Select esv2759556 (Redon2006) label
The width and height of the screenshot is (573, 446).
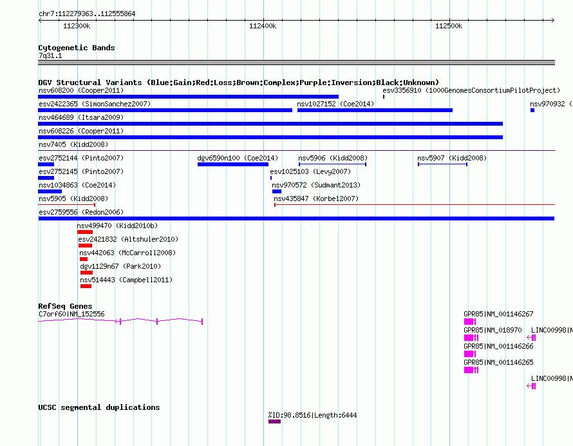(x=81, y=212)
